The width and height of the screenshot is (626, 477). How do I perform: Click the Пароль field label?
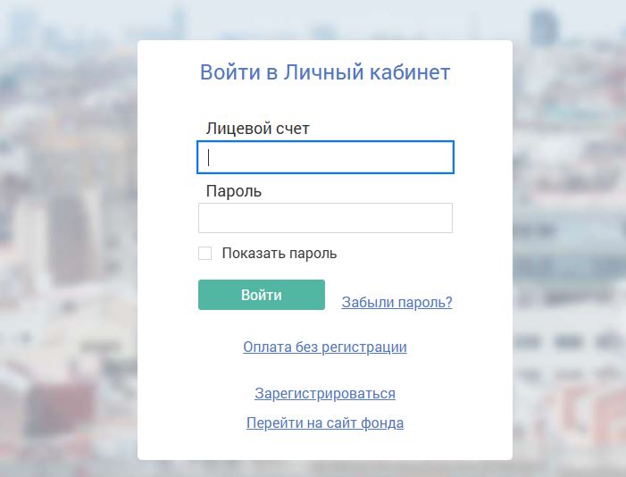pyautogui.click(x=233, y=191)
